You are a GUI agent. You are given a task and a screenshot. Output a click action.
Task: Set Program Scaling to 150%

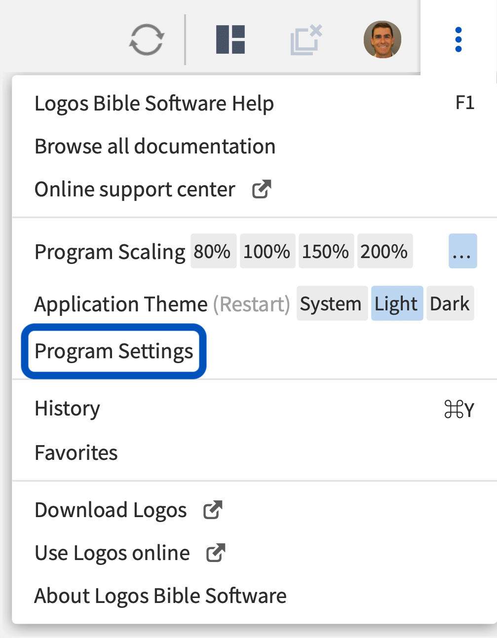click(x=326, y=252)
